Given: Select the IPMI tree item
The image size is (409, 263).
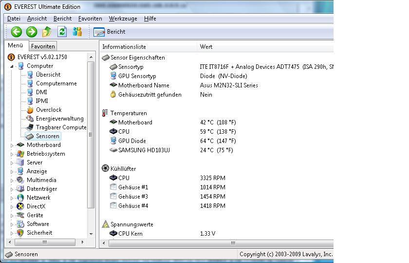Looking at the screenshot, I should point(42,101).
